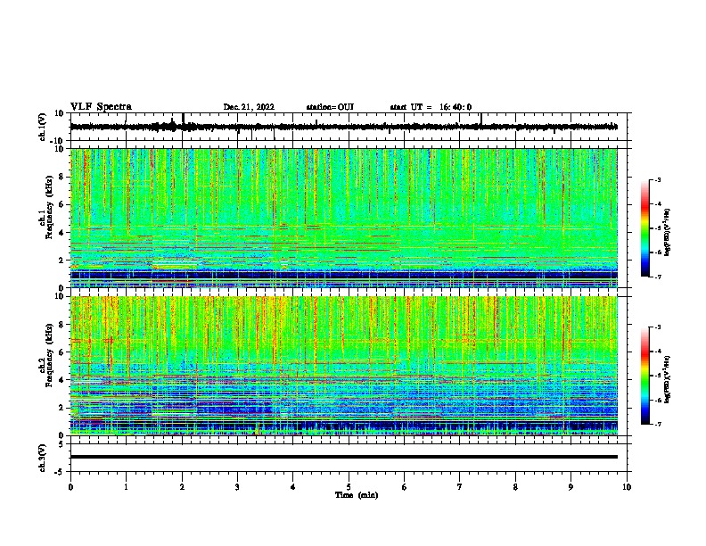Click the '8' kHz tick on ch.2 frequency axis
Screen dimensions: 706x546
pos(62,325)
